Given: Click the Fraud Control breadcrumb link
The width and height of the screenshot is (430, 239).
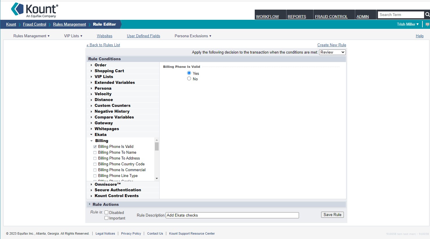Looking at the screenshot, I should tap(35, 24).
